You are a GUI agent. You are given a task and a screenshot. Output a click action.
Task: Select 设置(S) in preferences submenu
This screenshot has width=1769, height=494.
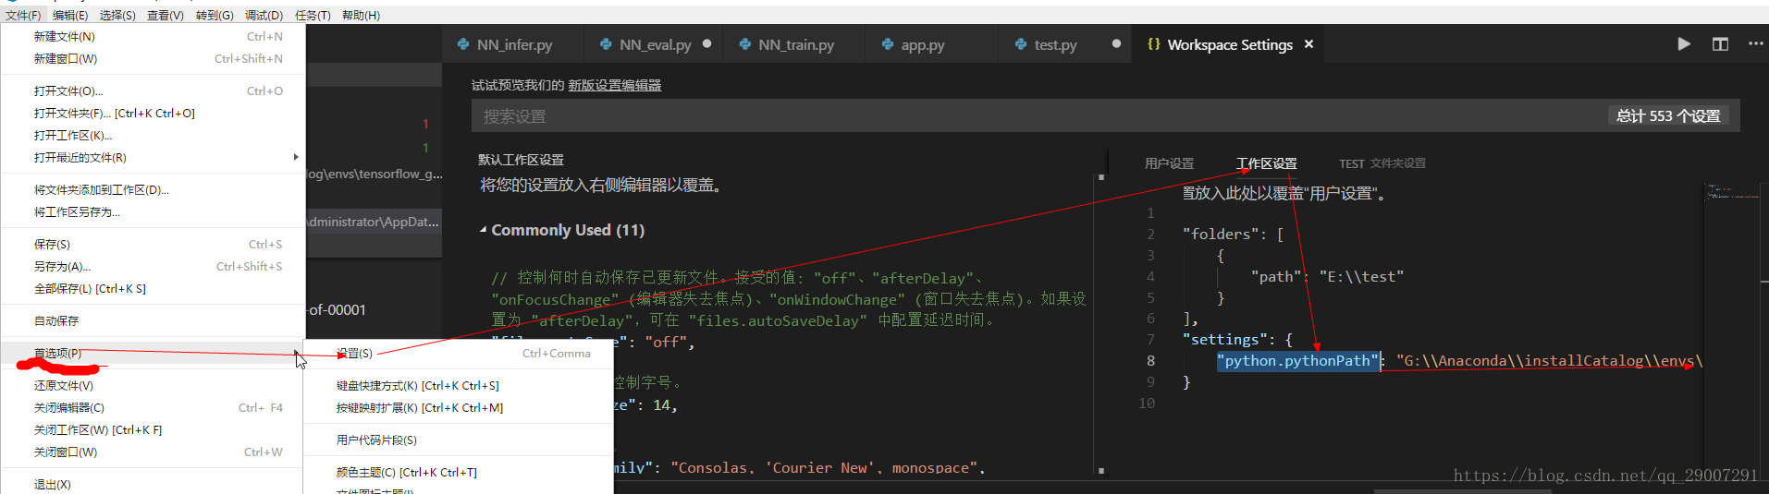coord(459,353)
